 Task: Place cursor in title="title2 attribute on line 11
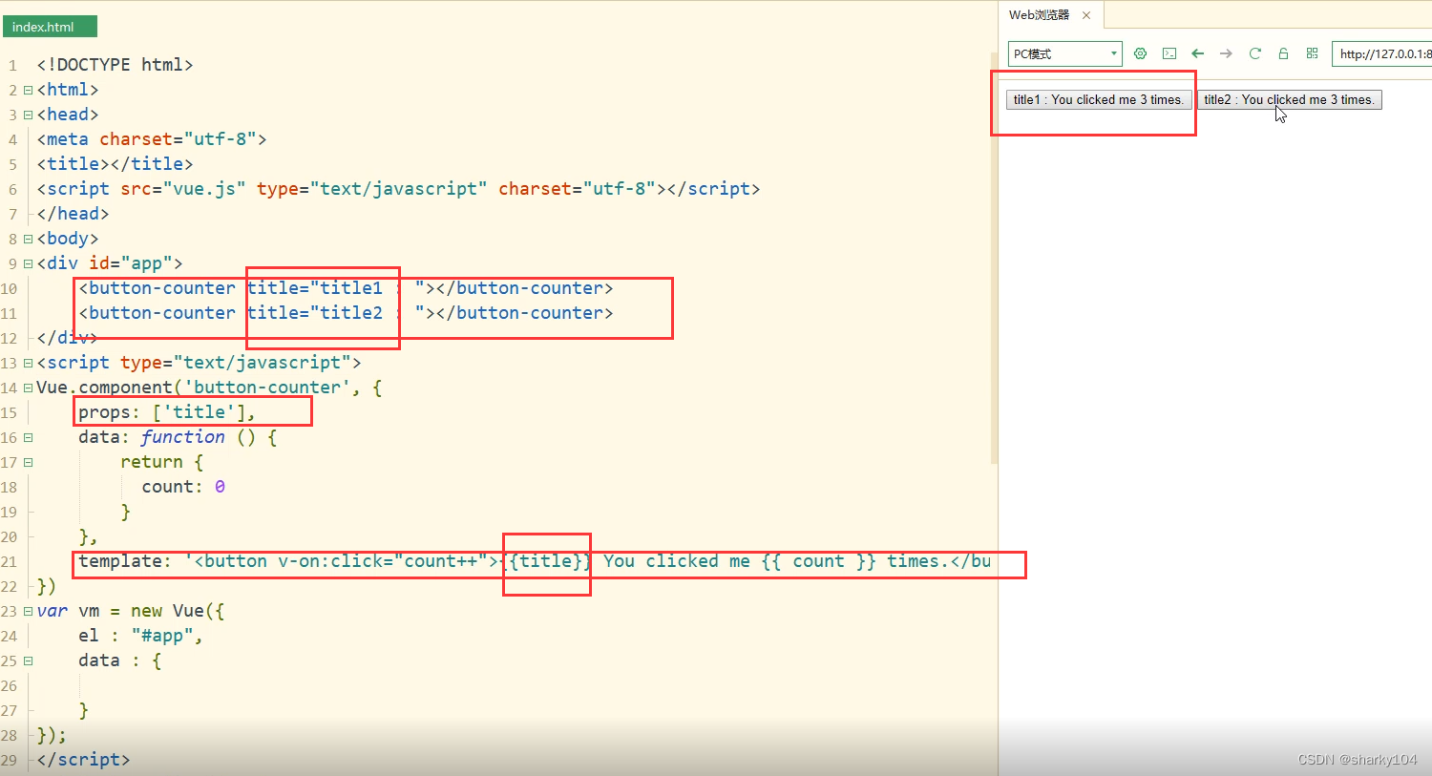point(315,313)
